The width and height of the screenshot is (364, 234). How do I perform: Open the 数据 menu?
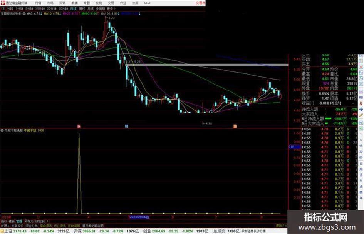coord(74,3)
